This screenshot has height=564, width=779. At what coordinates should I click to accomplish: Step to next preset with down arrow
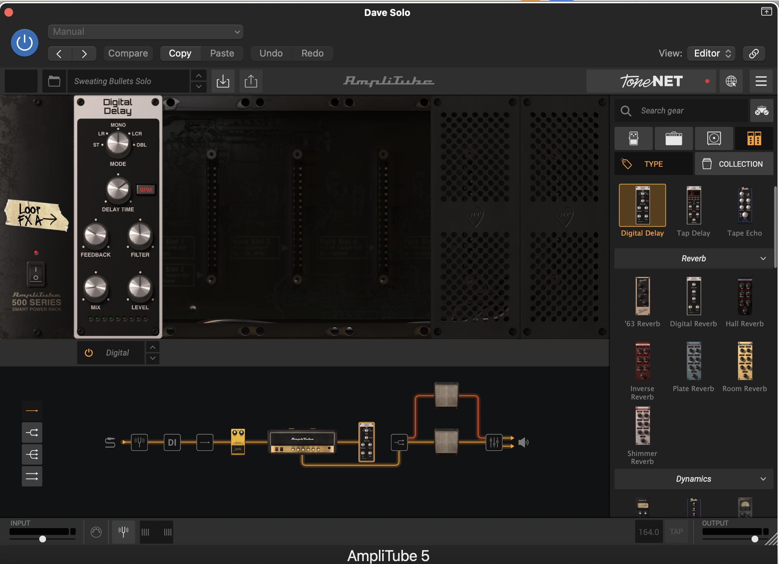(199, 87)
